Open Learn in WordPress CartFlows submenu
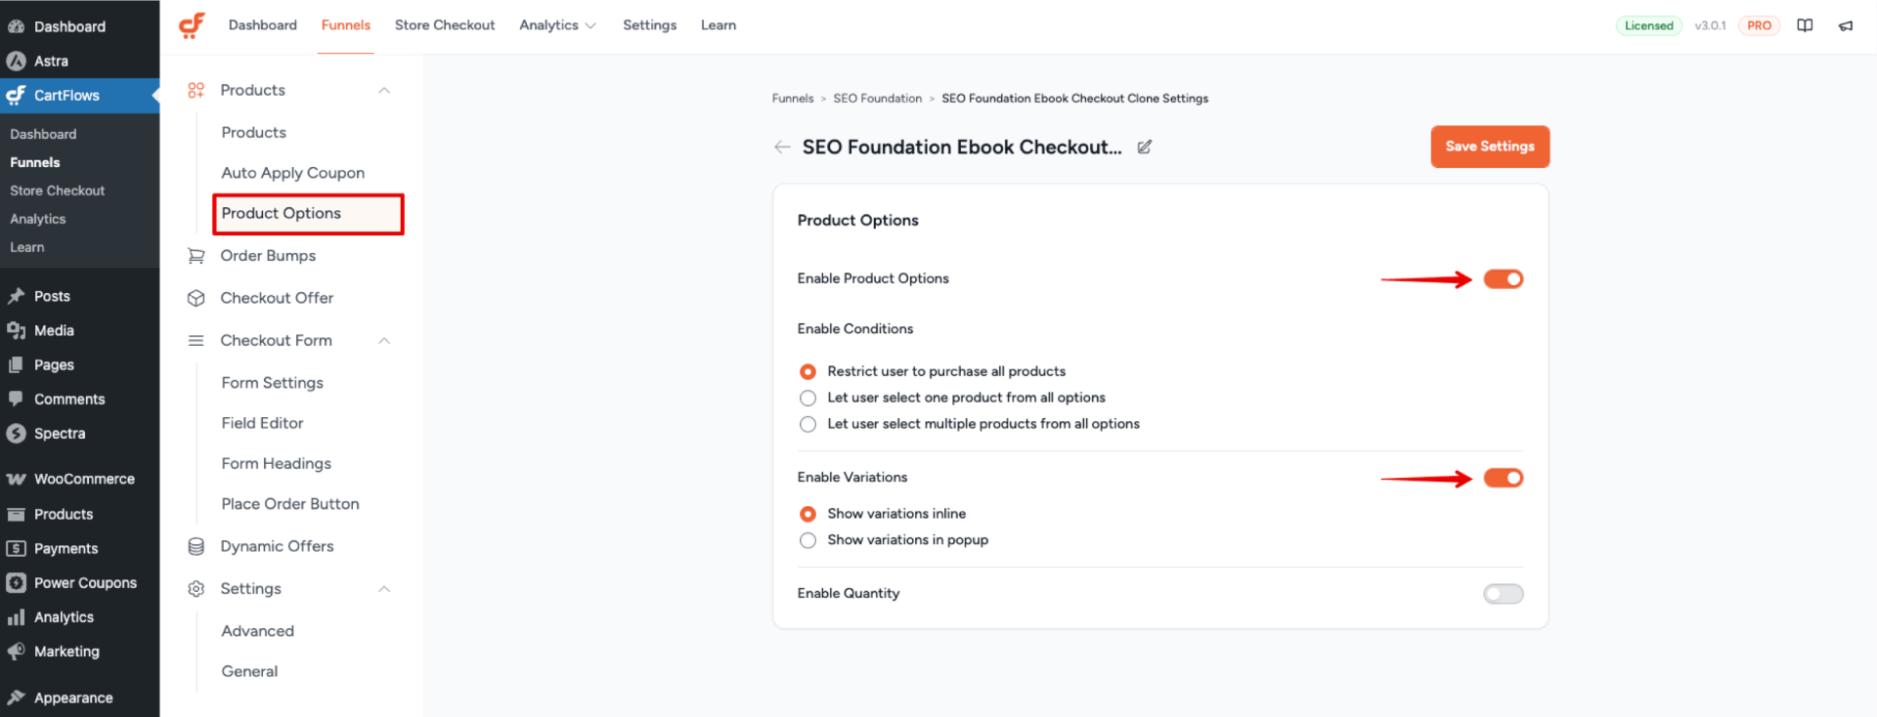 click(27, 247)
